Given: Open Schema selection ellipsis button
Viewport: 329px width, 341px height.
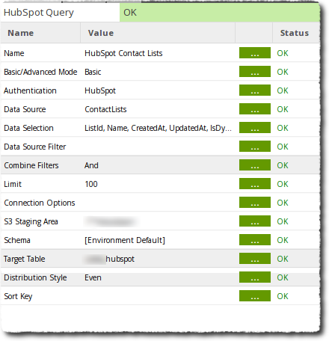Looking at the screenshot, I should (x=255, y=240).
